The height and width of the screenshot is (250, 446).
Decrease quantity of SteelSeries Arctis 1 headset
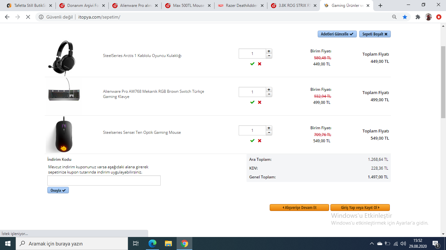269,56
